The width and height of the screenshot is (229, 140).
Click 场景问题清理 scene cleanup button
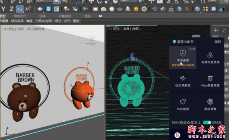point(210,58)
